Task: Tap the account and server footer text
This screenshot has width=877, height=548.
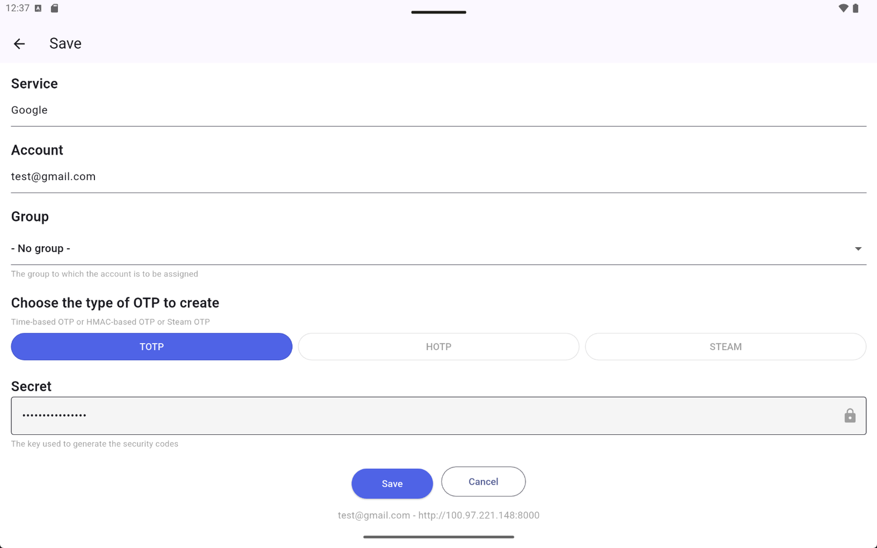Action: pyautogui.click(x=438, y=515)
